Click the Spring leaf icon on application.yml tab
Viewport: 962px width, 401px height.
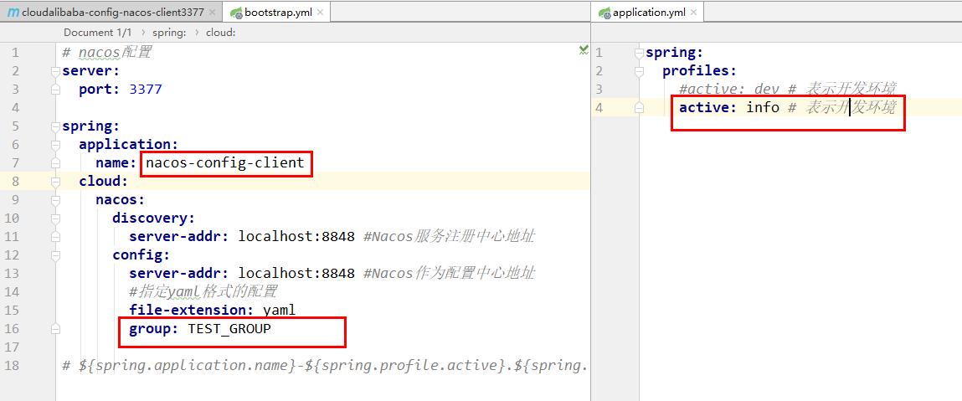605,13
